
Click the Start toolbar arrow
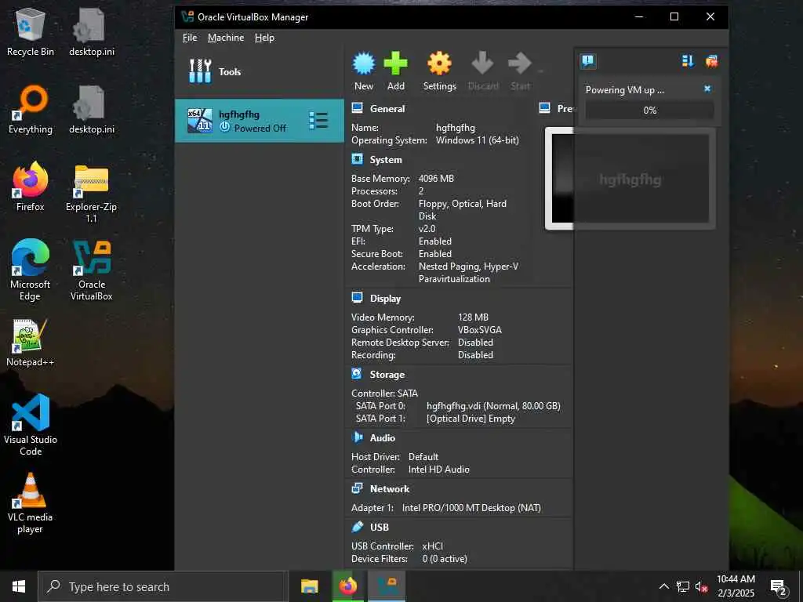(520, 63)
